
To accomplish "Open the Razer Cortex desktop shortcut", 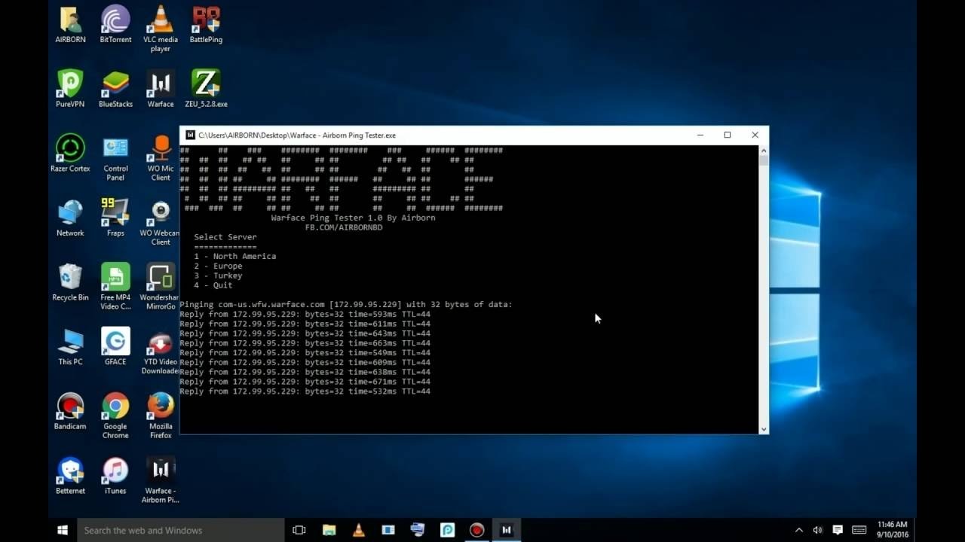I will (x=70, y=154).
